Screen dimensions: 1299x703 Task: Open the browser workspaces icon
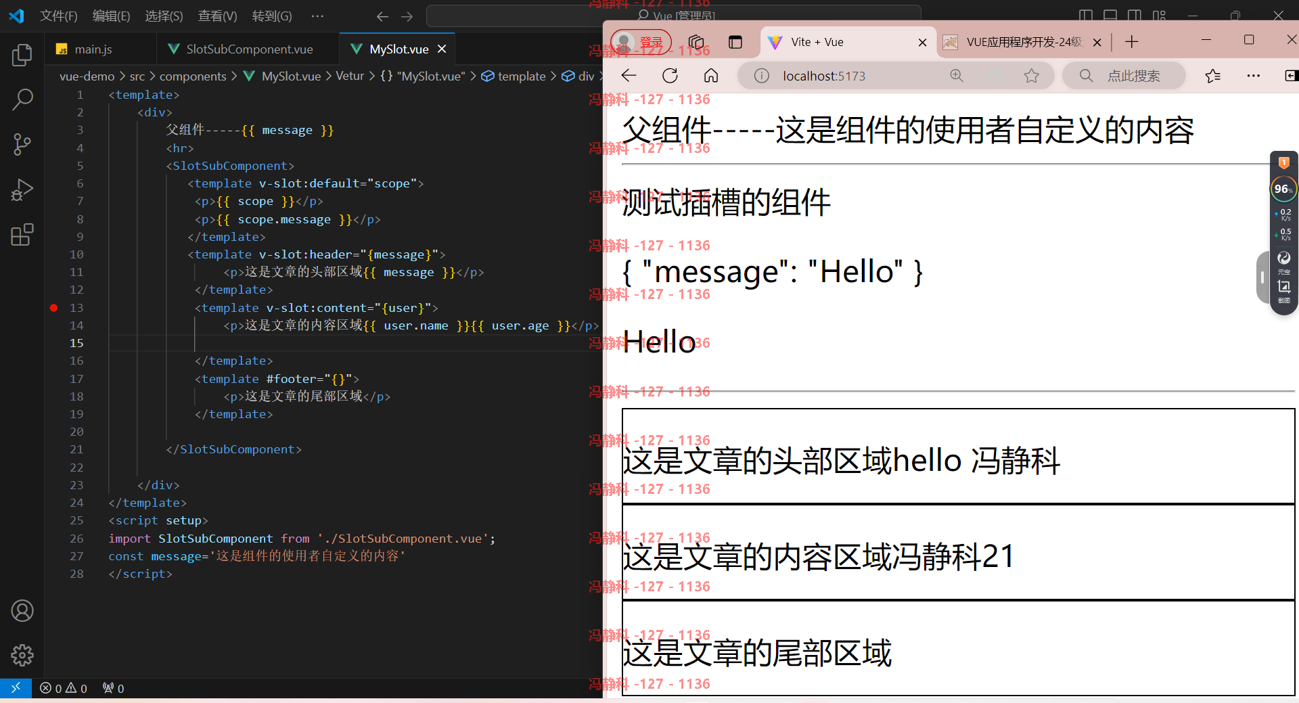[696, 42]
